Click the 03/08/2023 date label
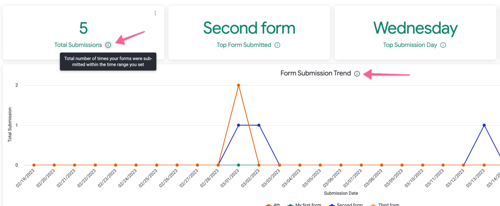 [373, 179]
